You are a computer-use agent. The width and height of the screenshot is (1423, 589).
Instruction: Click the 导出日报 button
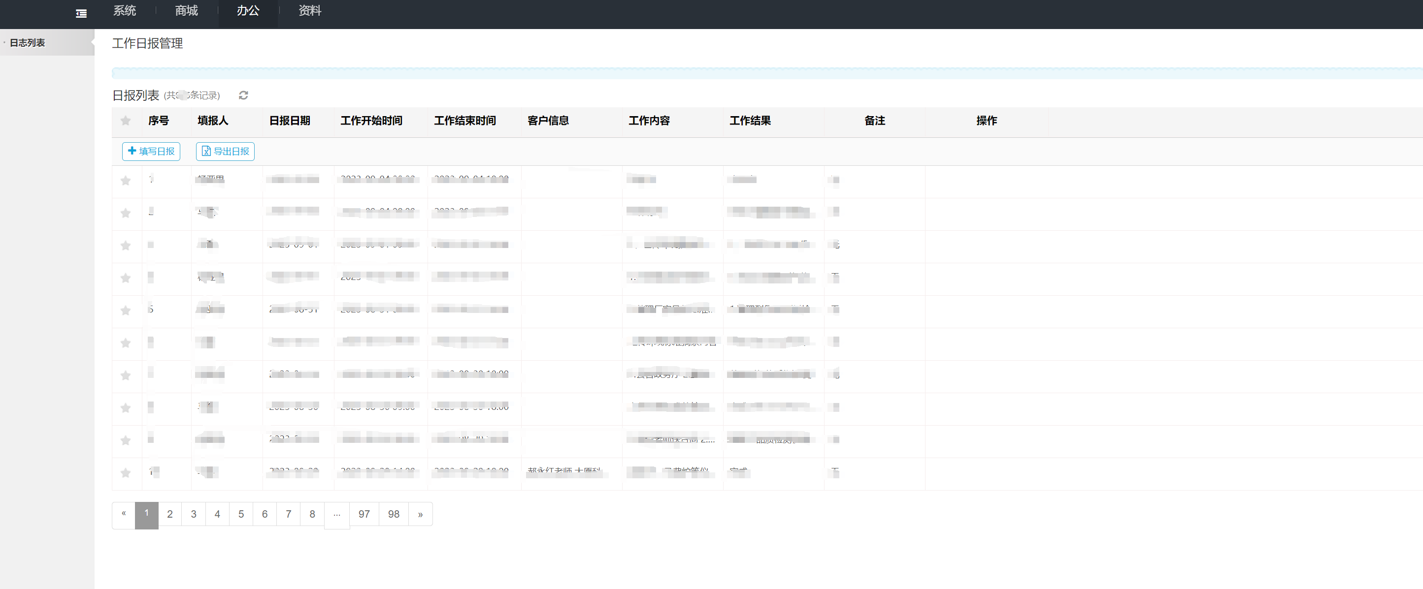point(226,151)
